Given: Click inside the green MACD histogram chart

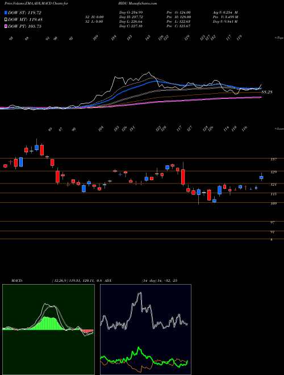Looking at the screenshot, I should pos(48,330).
